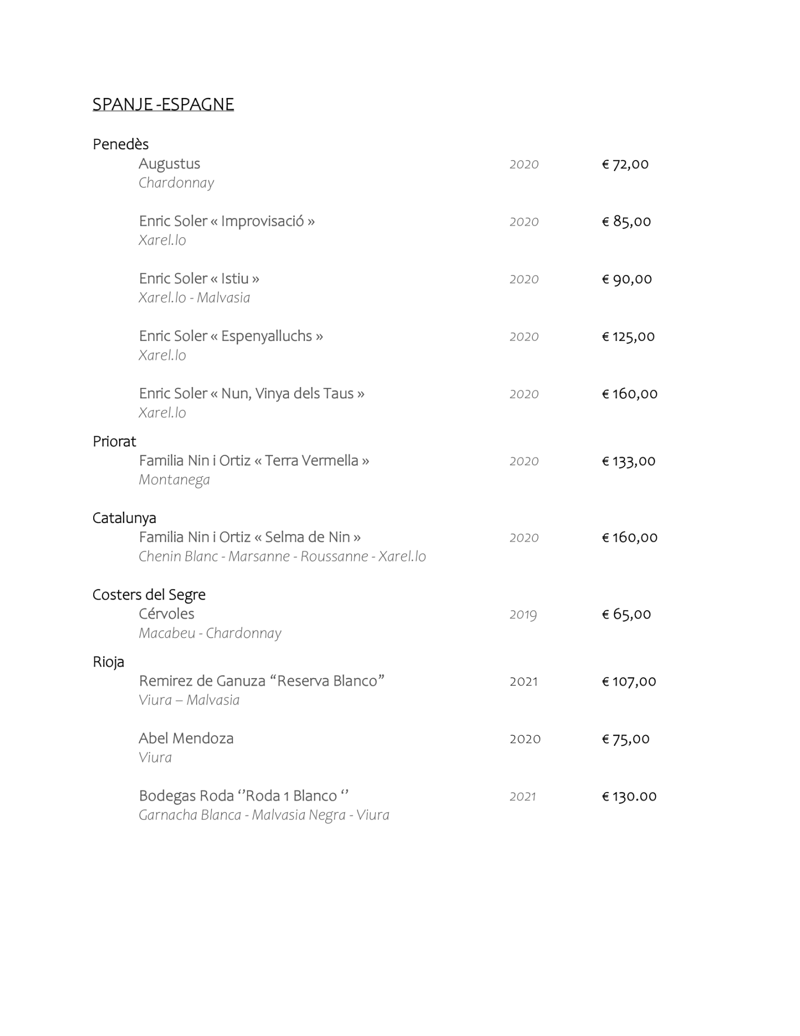Click the Abel Mendoza wine name

pyautogui.click(x=186, y=739)
